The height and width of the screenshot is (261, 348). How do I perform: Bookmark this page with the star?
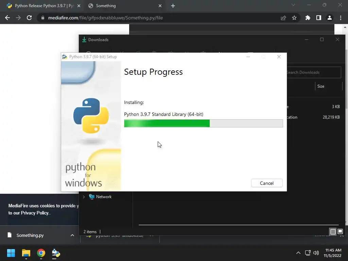(x=294, y=18)
